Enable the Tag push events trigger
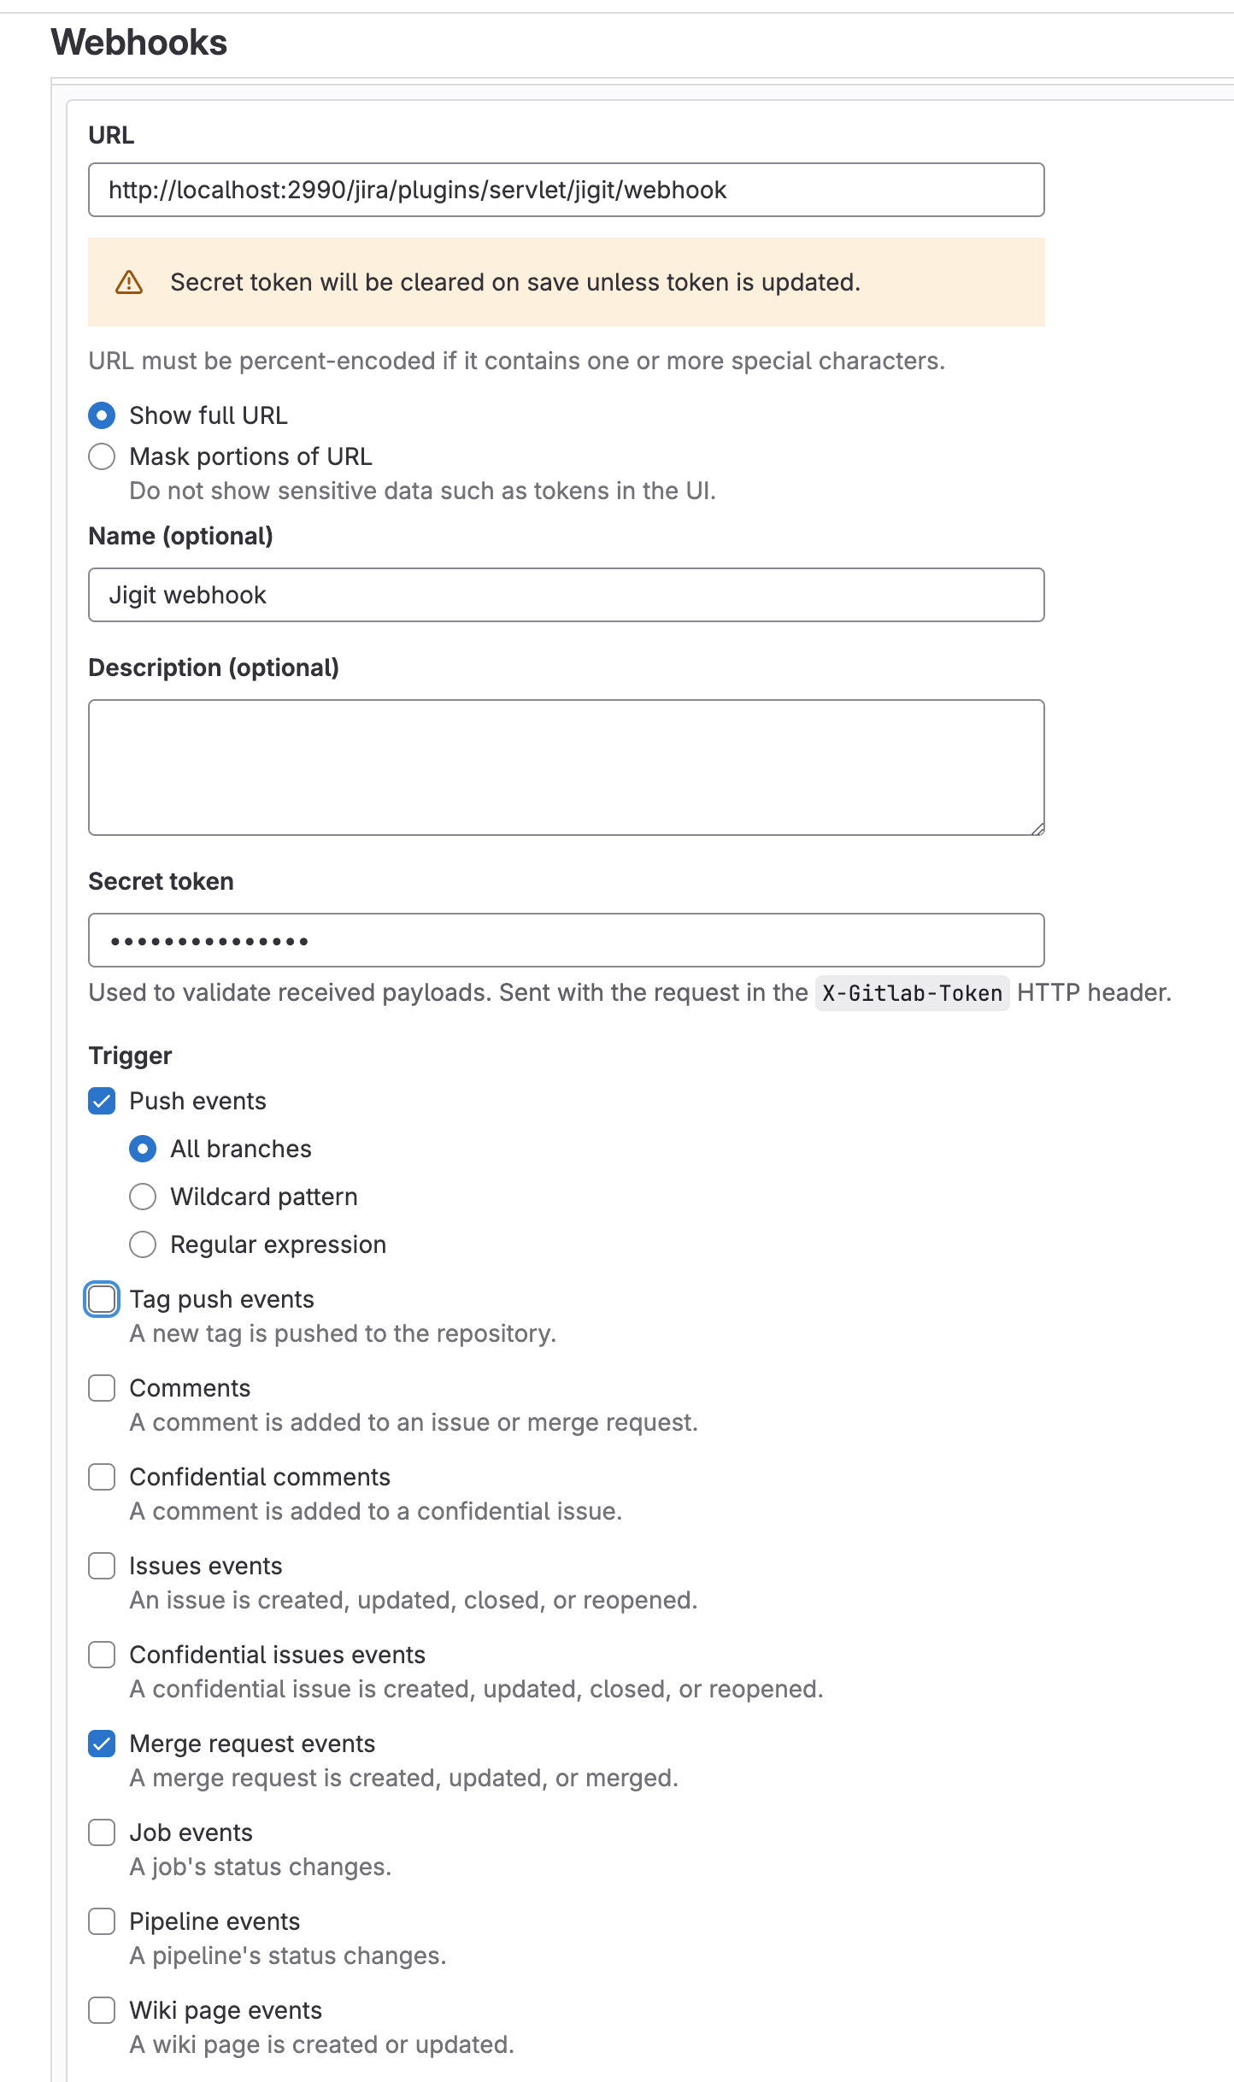Viewport: 1234px width, 2082px height. click(x=102, y=1299)
